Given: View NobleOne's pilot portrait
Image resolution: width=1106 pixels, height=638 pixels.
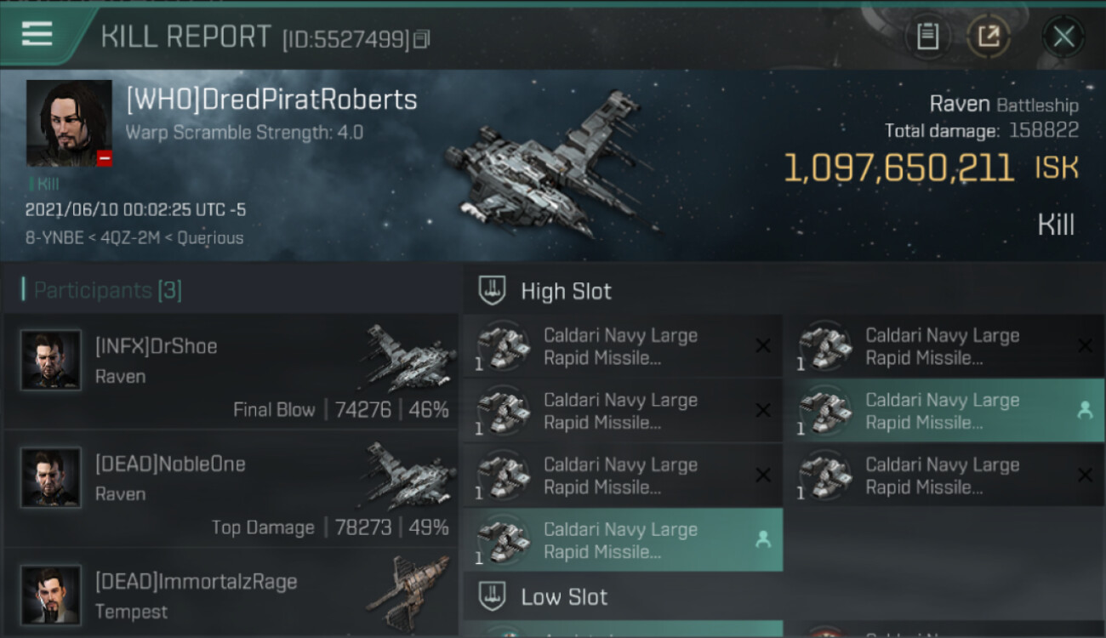Looking at the screenshot, I should (x=51, y=478).
